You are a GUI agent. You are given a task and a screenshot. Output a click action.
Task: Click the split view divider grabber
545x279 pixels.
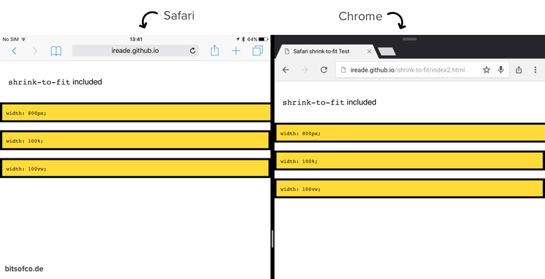tap(272, 239)
